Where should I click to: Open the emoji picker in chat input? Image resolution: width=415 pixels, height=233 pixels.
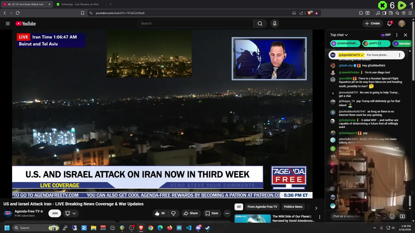(392, 216)
